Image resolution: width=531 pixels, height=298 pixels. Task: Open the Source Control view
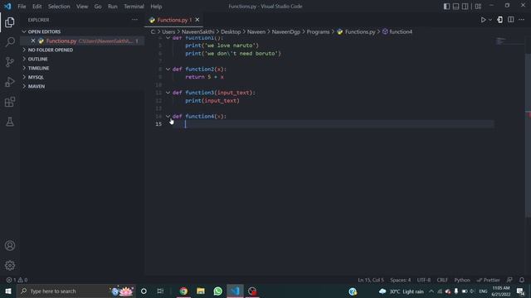click(x=10, y=62)
